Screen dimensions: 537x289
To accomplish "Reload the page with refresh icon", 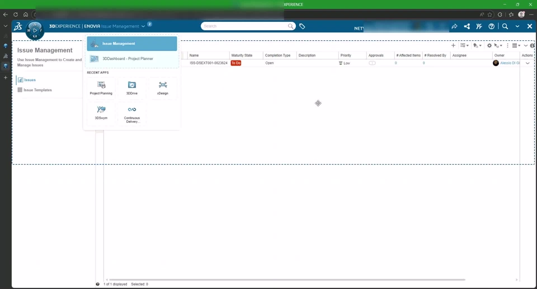I will click(16, 15).
